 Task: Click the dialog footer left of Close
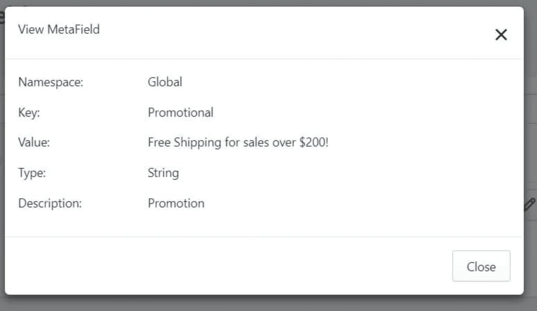244,266
